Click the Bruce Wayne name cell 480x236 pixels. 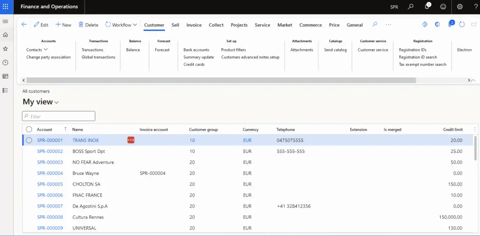[x=86, y=173]
